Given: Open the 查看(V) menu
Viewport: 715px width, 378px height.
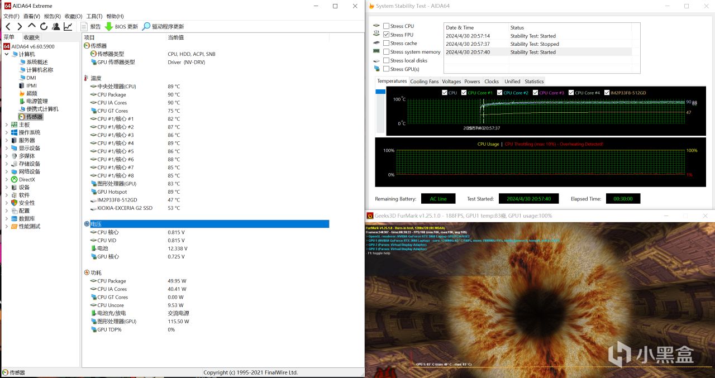Looking at the screenshot, I should point(31,16).
